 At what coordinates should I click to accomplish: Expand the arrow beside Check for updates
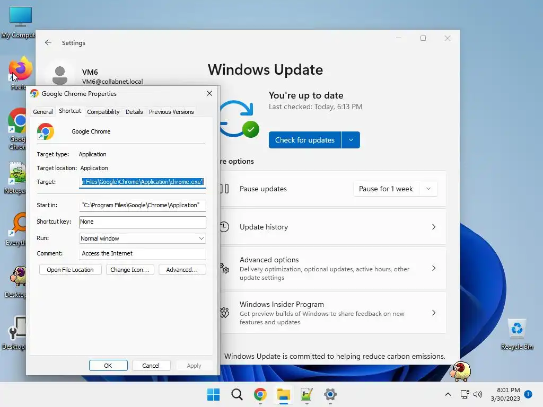[x=351, y=140]
